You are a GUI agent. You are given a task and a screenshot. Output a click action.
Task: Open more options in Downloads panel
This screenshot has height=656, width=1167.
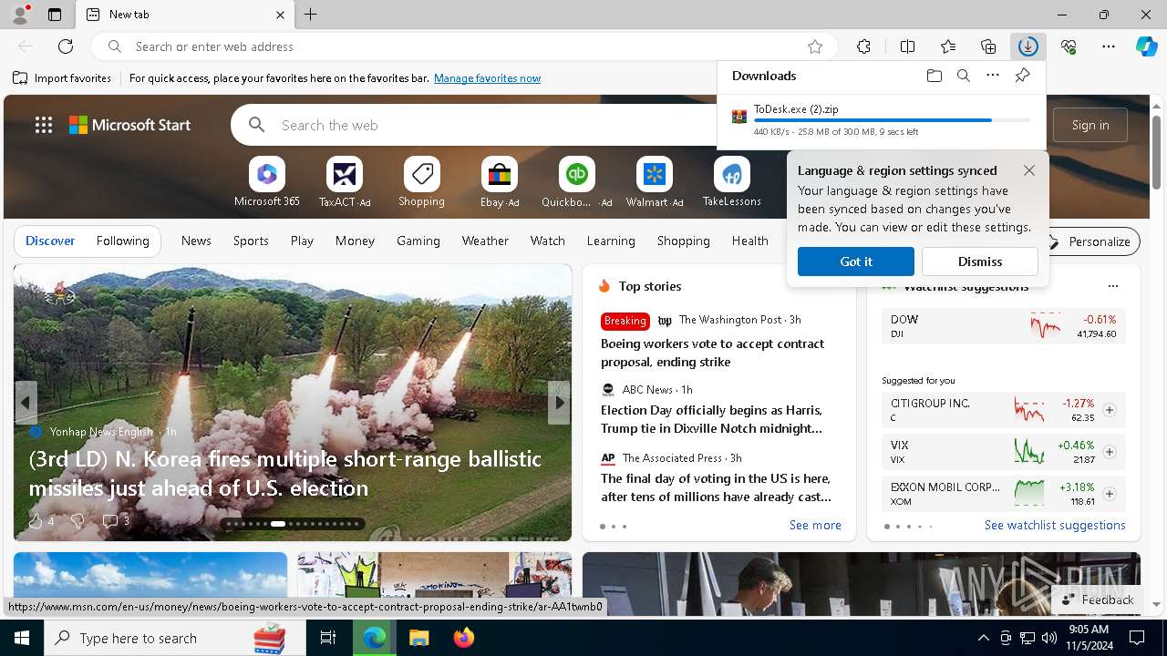993,76
